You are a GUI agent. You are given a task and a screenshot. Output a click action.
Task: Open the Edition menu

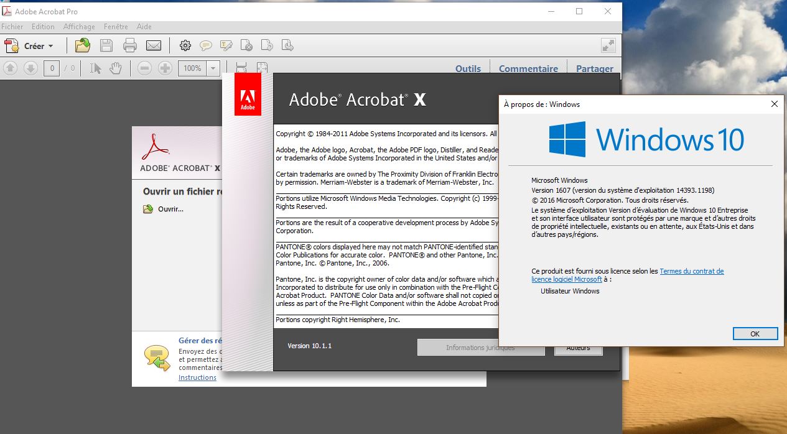[x=43, y=27]
